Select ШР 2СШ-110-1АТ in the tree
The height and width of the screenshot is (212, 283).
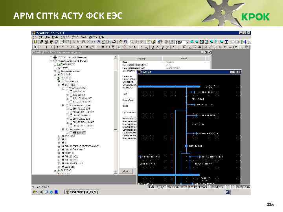click(x=82, y=102)
